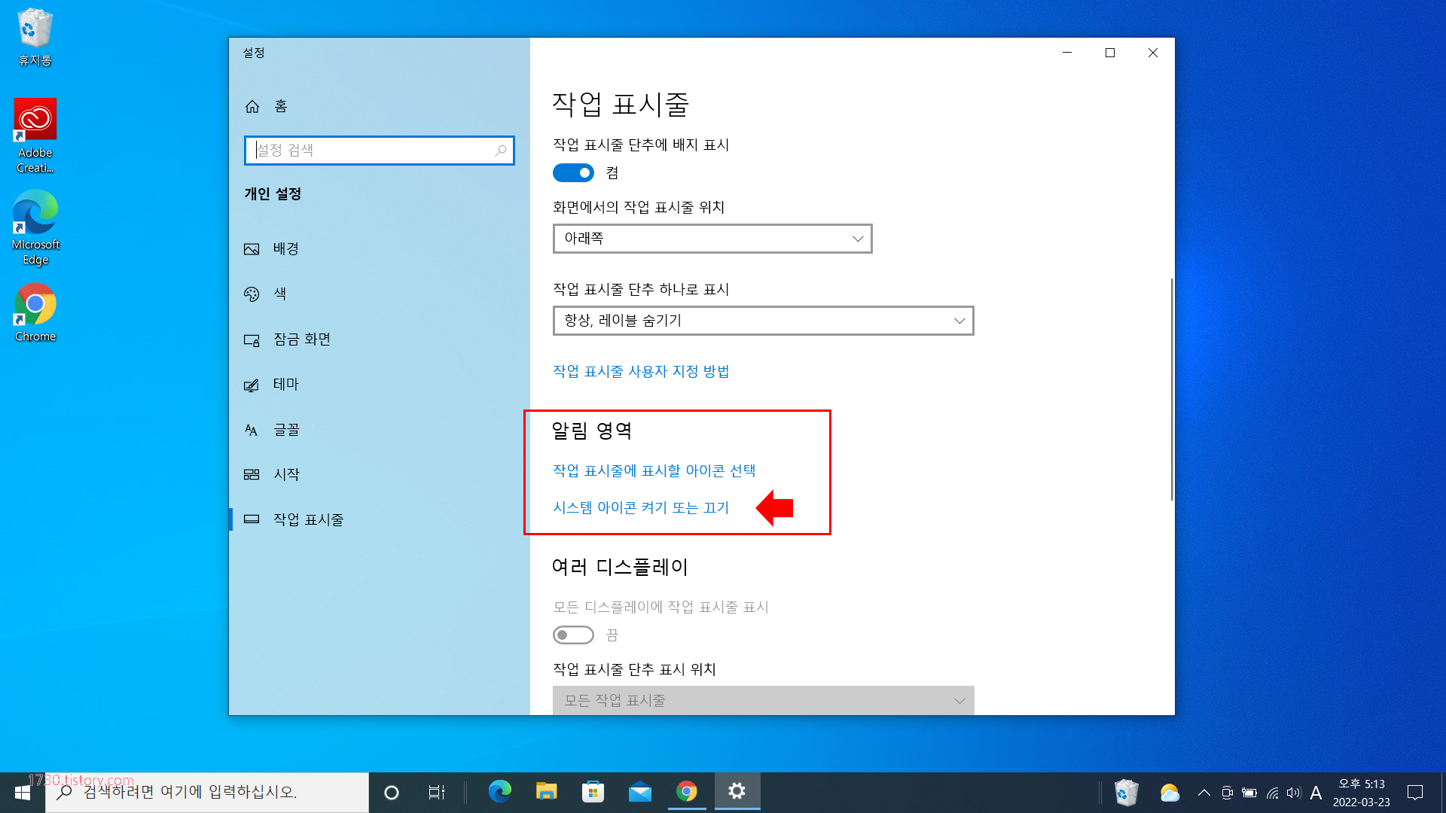Expand disabled 모든 작업 표시줄 dropdown
The width and height of the screenshot is (1446, 813).
click(762, 700)
